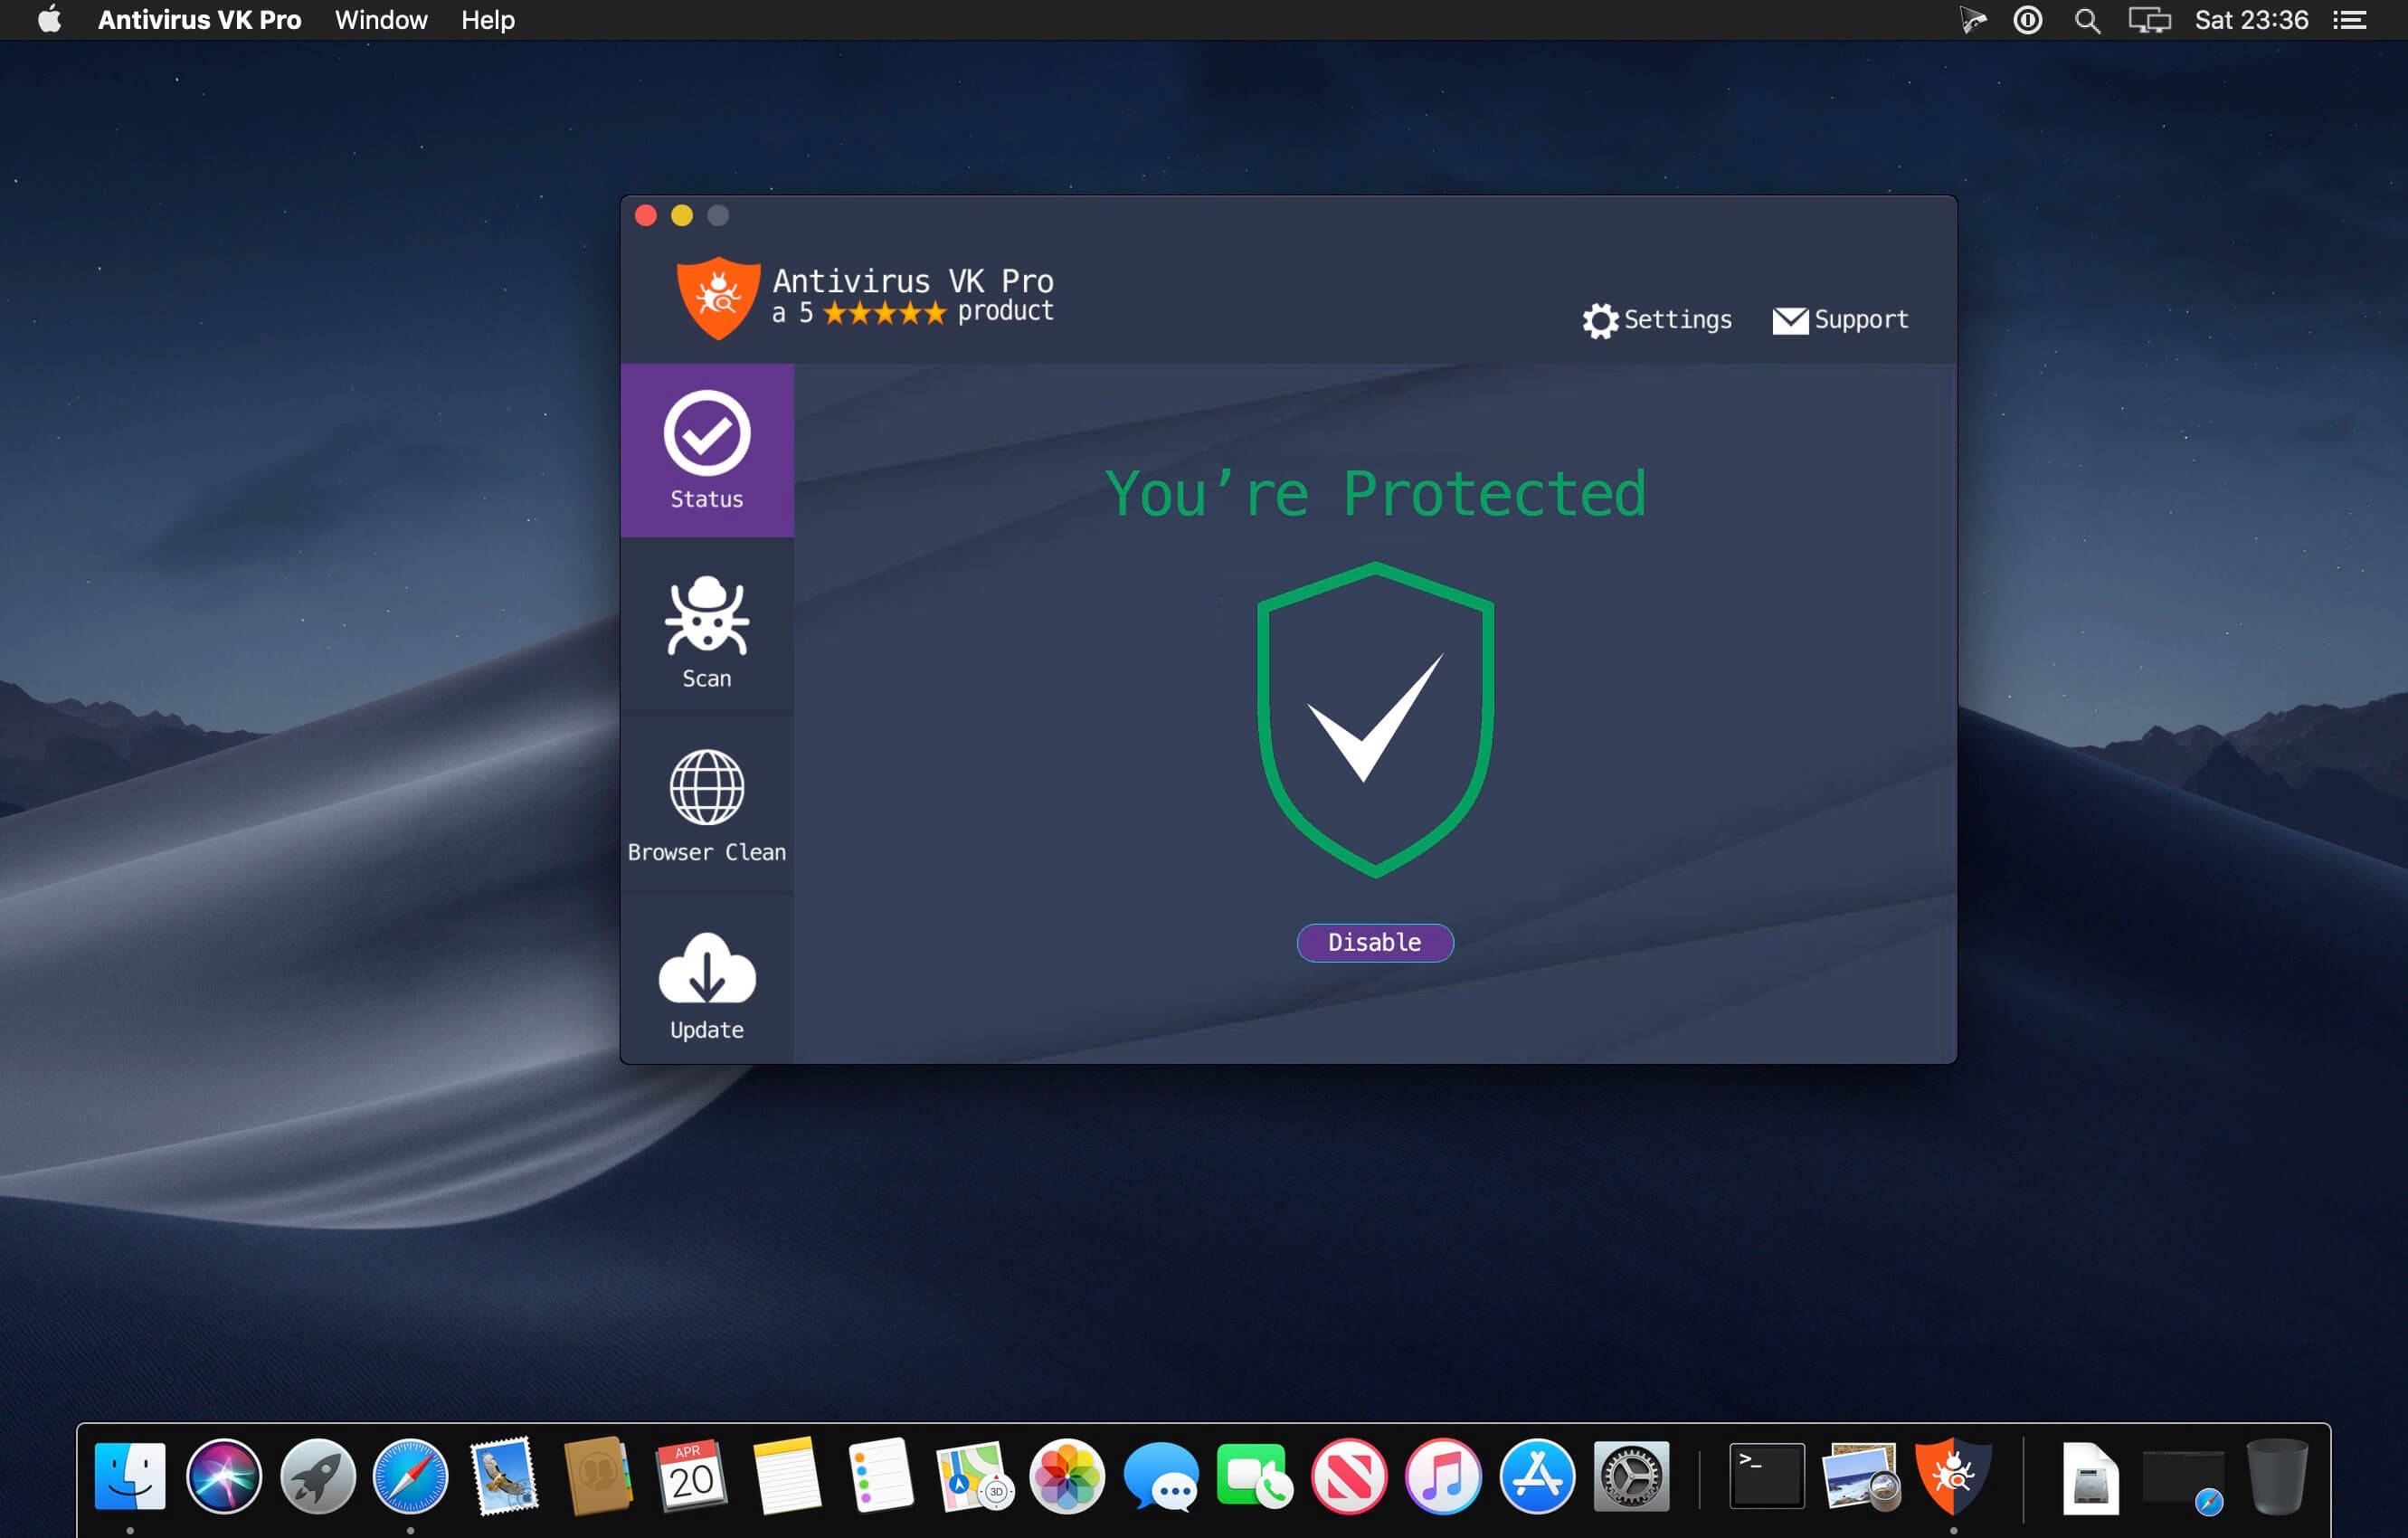Open the Antivirus VK Pro app menu
Viewport: 2408px width, 1538px height.
coord(199,20)
